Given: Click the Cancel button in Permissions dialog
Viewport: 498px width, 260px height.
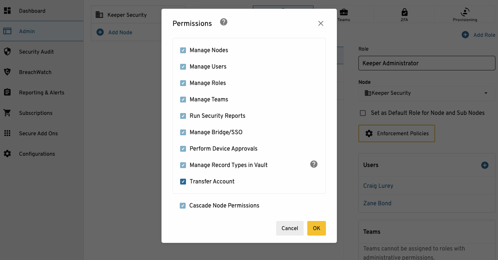Looking at the screenshot, I should 290,228.
